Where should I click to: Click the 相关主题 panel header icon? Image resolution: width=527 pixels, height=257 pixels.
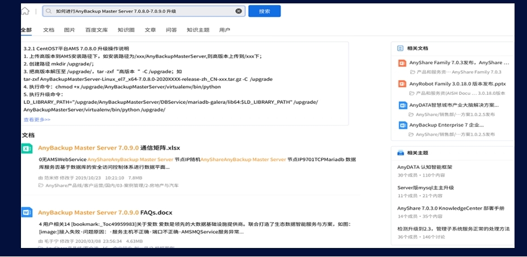point(400,153)
